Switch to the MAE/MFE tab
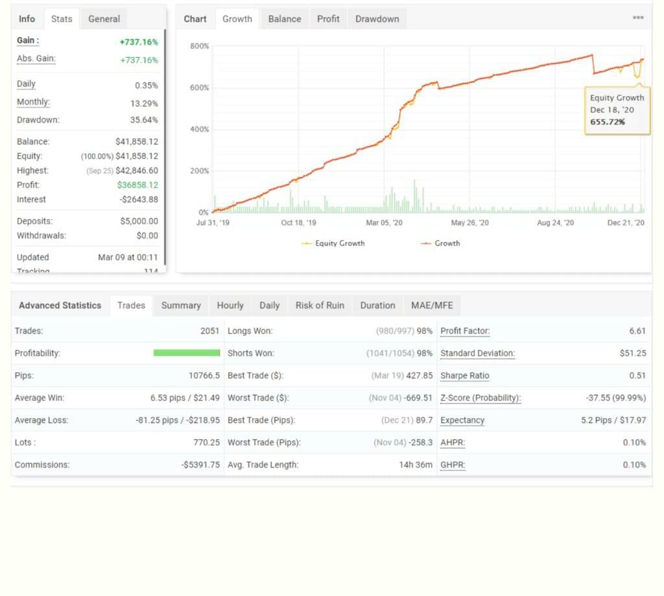664x596 pixels. pos(432,305)
